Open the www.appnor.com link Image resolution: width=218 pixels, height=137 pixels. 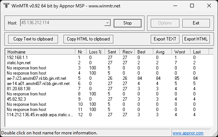pyautogui.click(x=188, y=133)
